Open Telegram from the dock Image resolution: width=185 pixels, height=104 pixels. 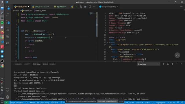coord(2,56)
